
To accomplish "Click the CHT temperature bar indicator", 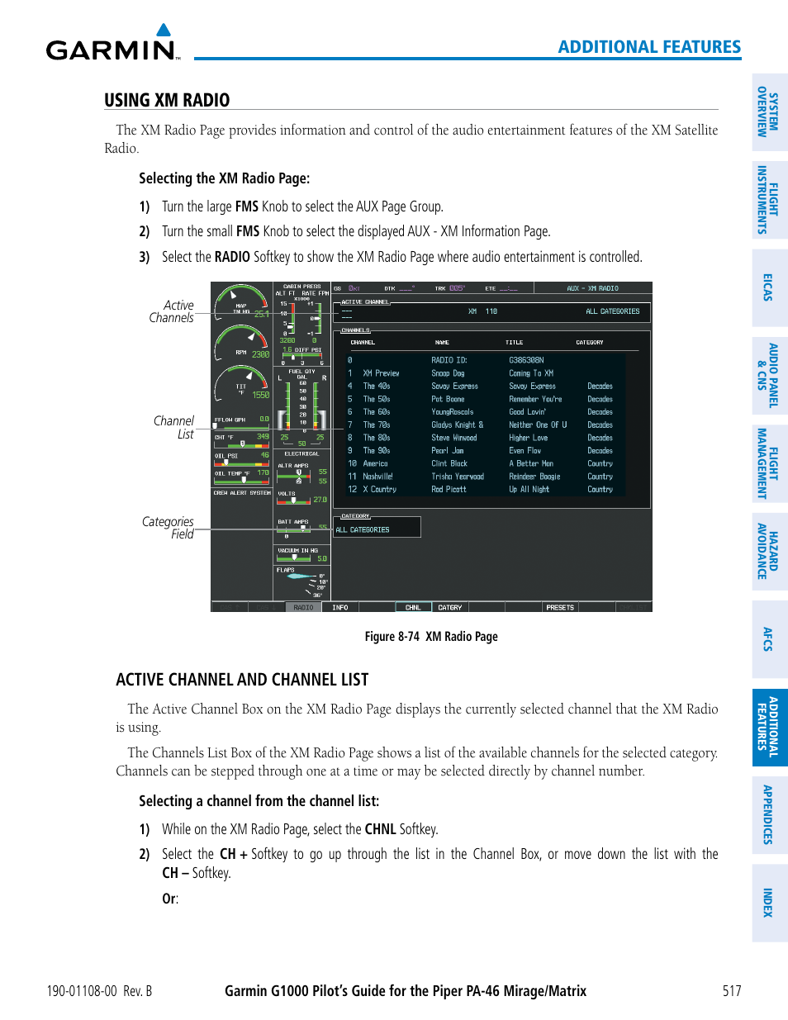I will click(241, 440).
